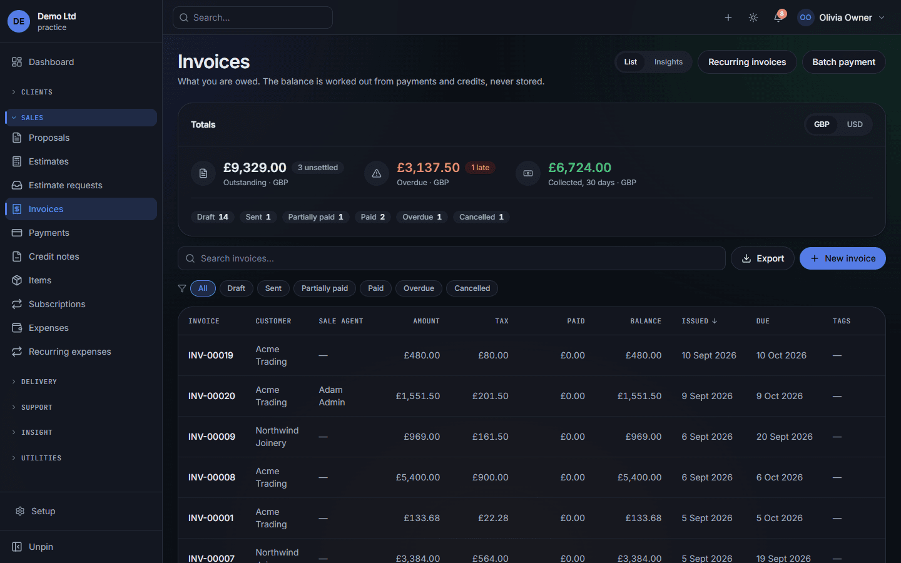Open Proposals from the sidebar
Image resolution: width=901 pixels, height=563 pixels.
click(81, 138)
